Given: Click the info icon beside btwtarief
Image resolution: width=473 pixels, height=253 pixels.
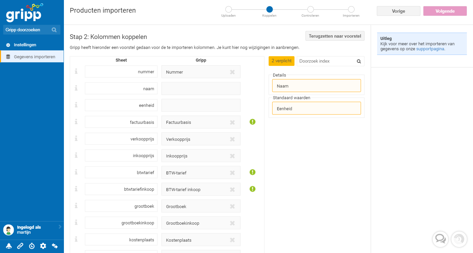Looking at the screenshot, I should tap(76, 172).
